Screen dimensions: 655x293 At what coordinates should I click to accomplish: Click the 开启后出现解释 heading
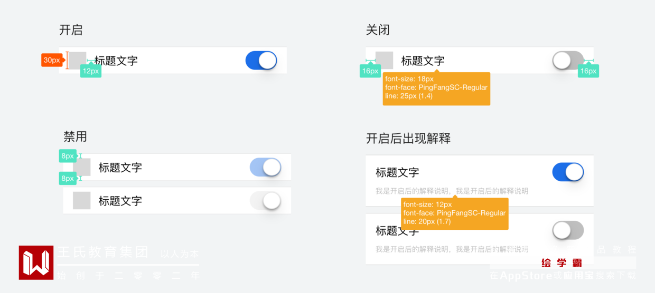[x=408, y=139]
